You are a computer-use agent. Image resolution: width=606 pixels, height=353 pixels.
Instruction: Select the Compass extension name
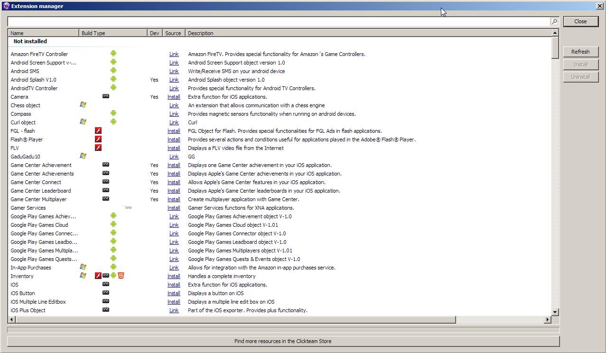point(21,114)
